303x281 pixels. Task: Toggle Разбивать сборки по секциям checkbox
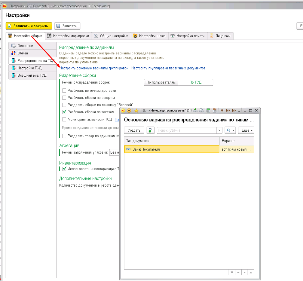click(64, 98)
